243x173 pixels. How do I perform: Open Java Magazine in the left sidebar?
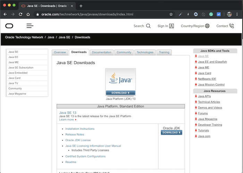[27, 94]
